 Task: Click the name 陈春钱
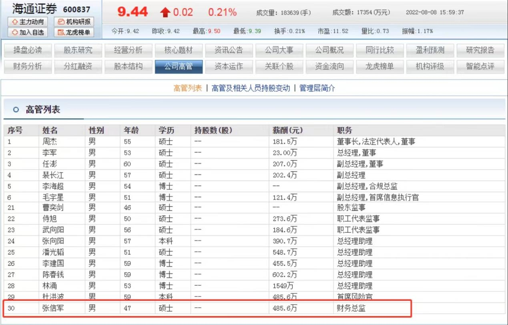click(x=53, y=275)
